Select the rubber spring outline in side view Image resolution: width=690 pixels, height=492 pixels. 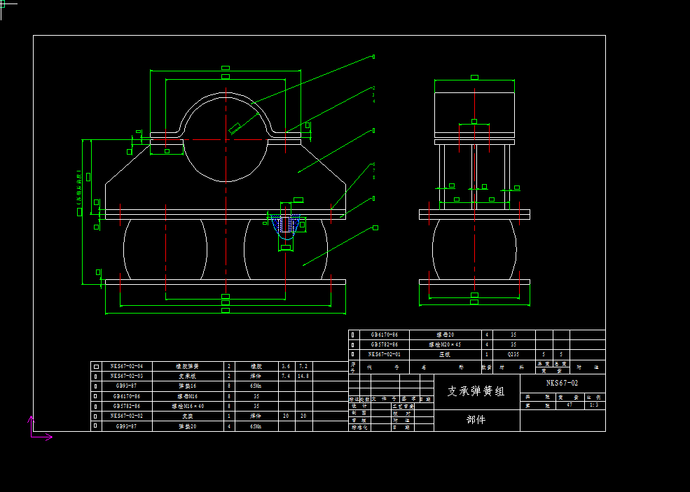point(474,250)
